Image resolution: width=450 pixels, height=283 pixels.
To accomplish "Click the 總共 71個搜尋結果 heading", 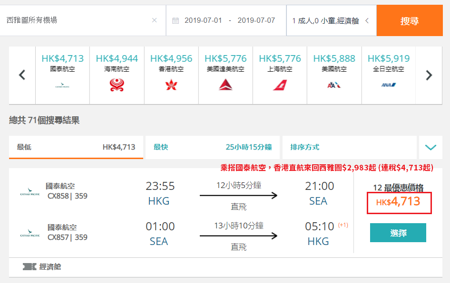I will click(x=44, y=120).
